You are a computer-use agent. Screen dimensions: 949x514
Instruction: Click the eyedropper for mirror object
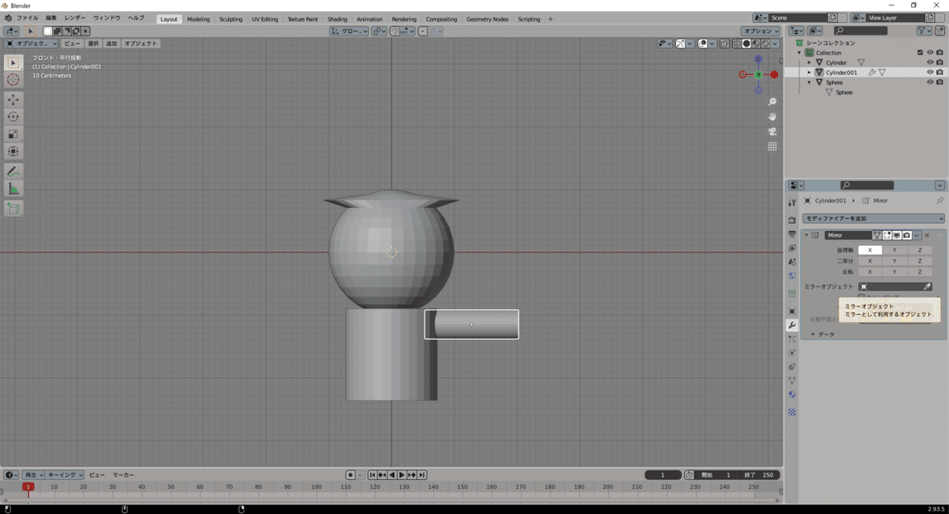(928, 286)
